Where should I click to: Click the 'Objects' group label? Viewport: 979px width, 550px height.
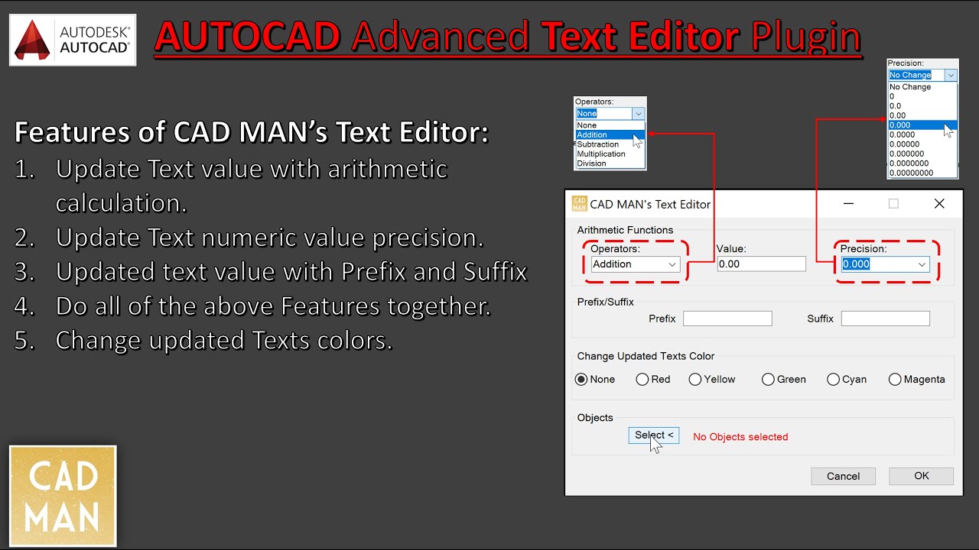[595, 418]
